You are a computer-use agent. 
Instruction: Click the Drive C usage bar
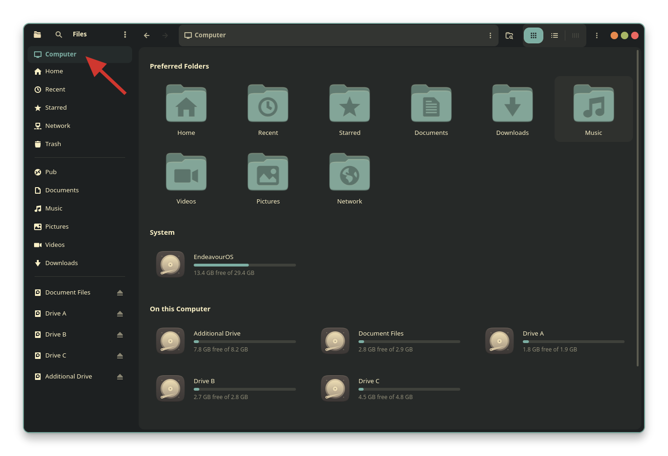[x=409, y=389]
